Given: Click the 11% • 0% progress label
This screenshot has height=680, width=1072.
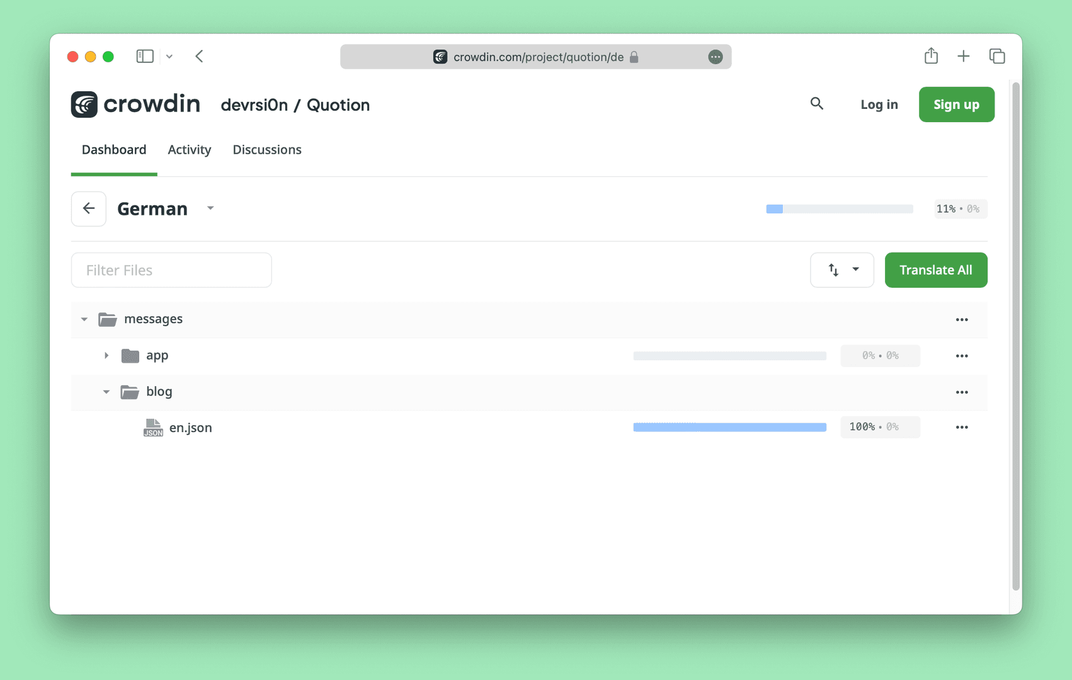Looking at the screenshot, I should 961,209.
